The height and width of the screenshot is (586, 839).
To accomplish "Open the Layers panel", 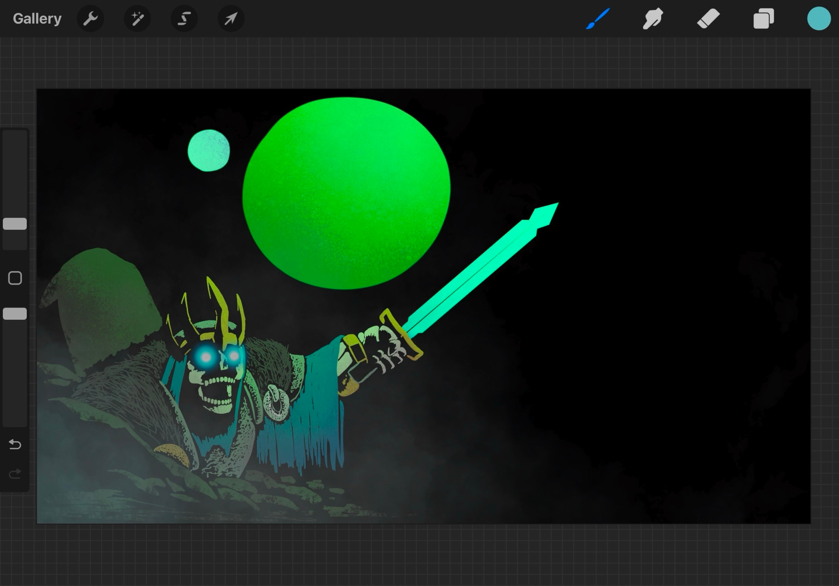I will 763,19.
